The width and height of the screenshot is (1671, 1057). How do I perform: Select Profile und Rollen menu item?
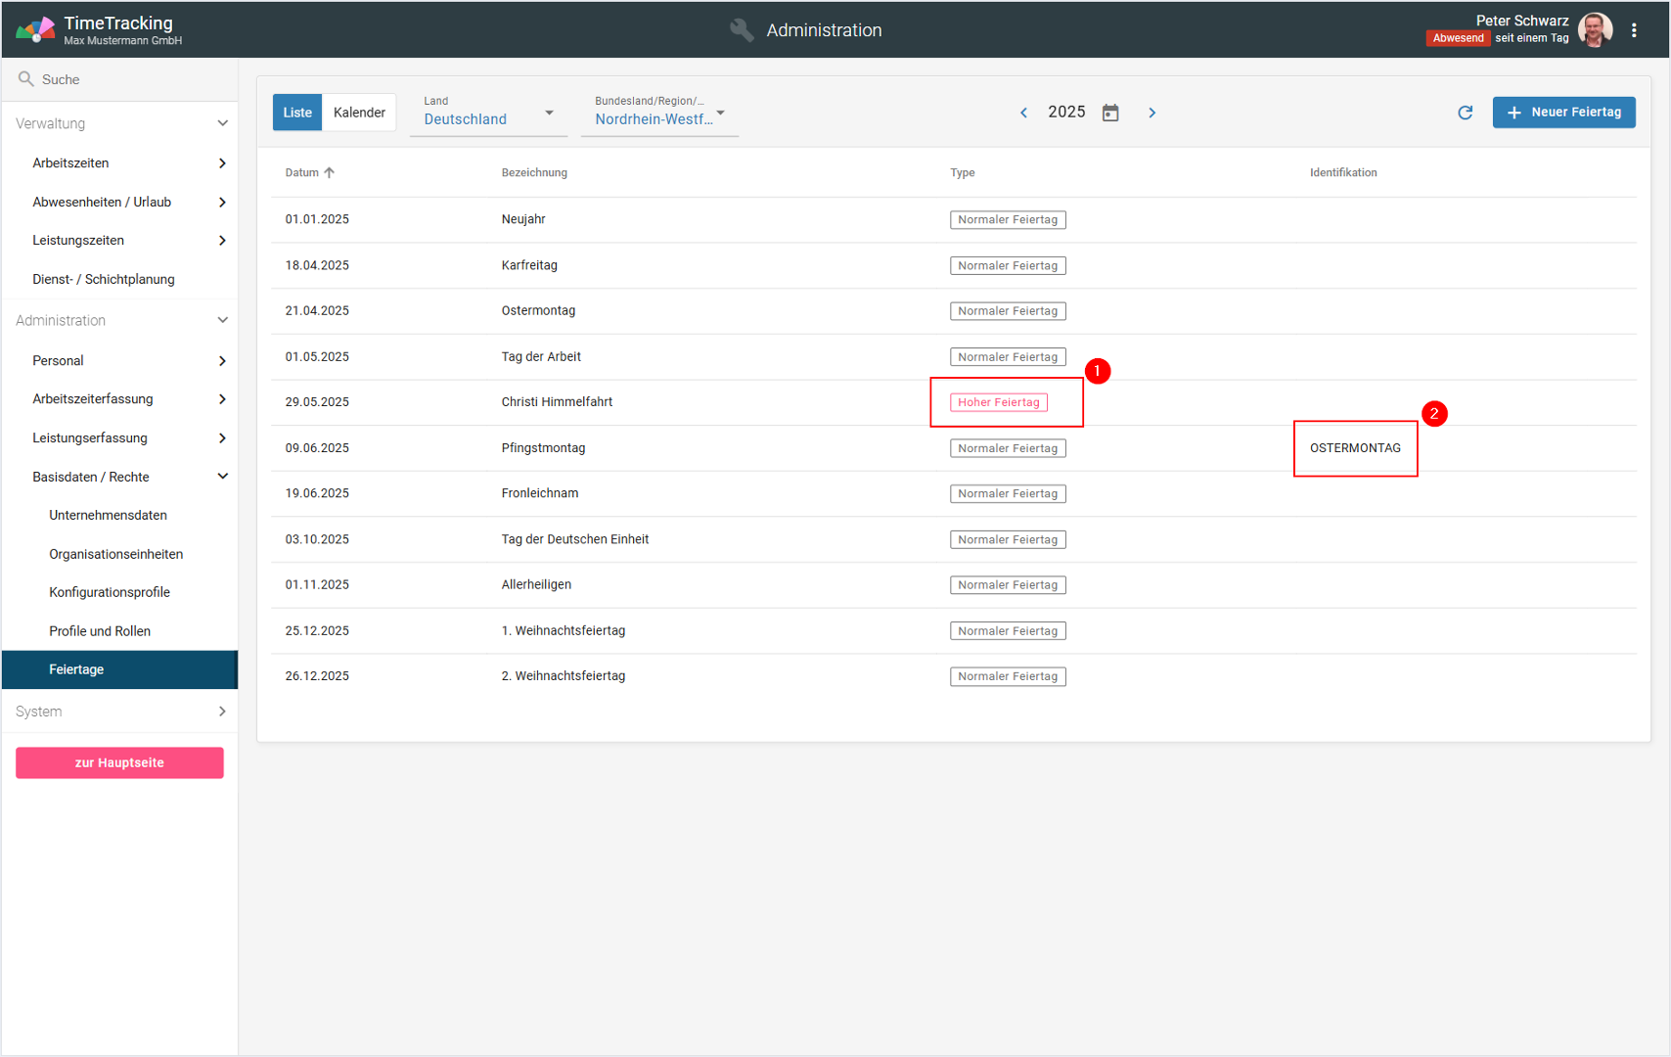point(100,631)
